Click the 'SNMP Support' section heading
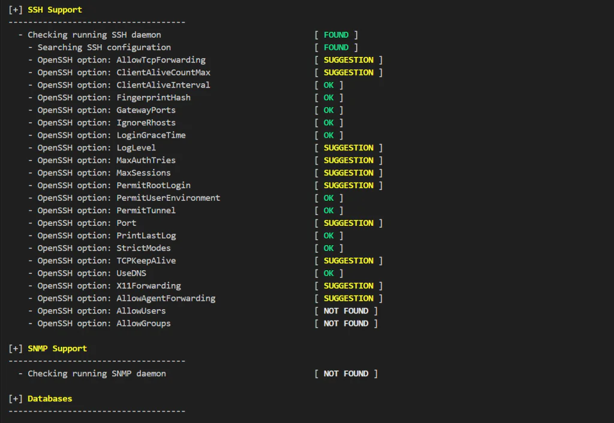The image size is (614, 423). pos(57,349)
